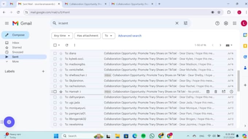Switch to second Collaboration Opportunity tab

[132, 4]
